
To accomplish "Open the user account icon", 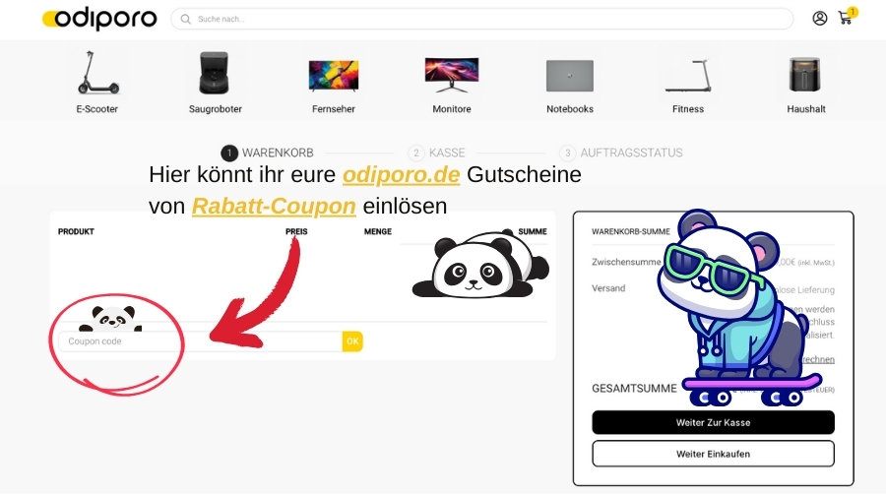I will coord(820,18).
